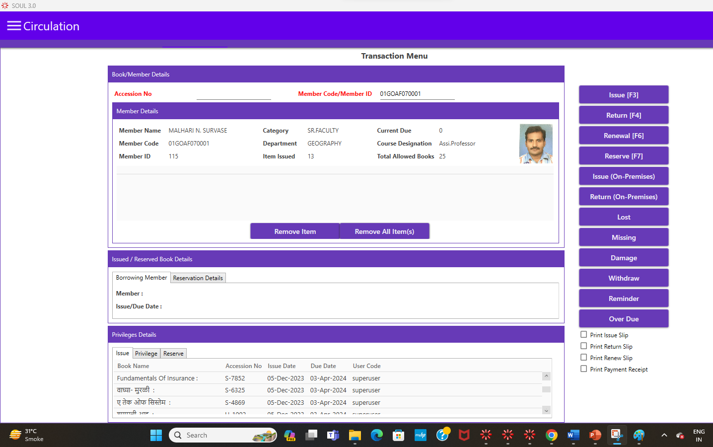Click the Windows Start button

point(156,435)
